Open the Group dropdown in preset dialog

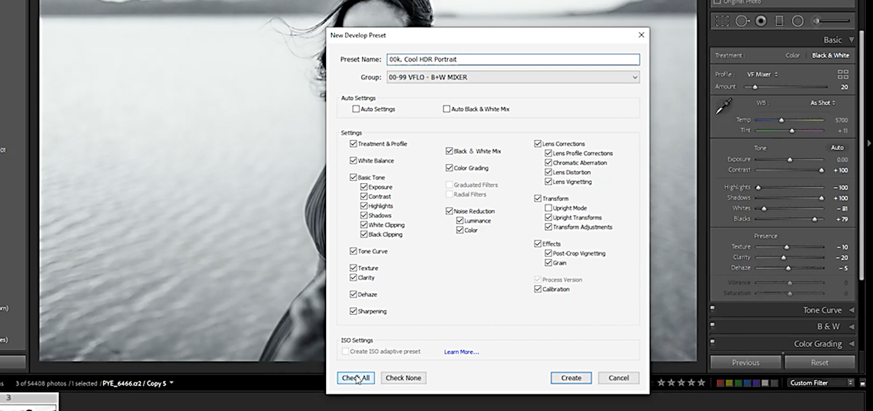tap(513, 77)
